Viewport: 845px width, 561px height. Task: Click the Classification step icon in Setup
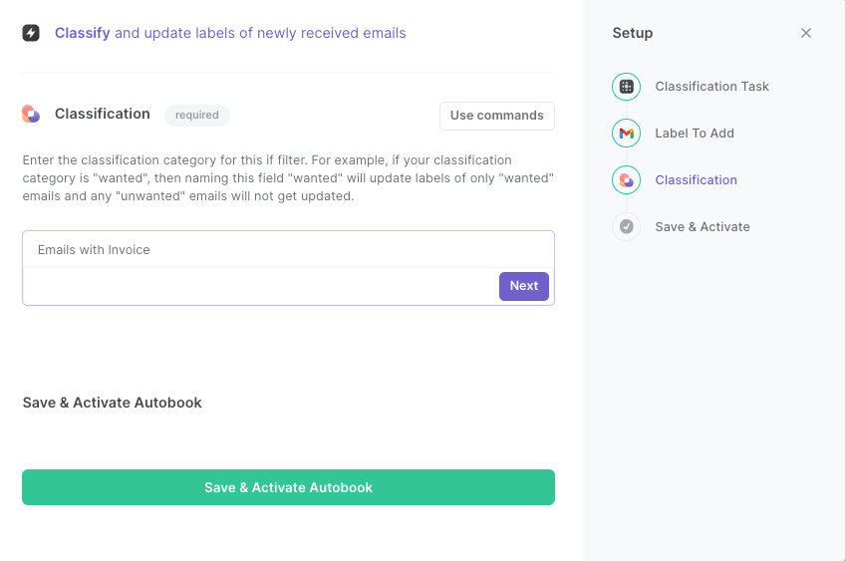(x=626, y=180)
